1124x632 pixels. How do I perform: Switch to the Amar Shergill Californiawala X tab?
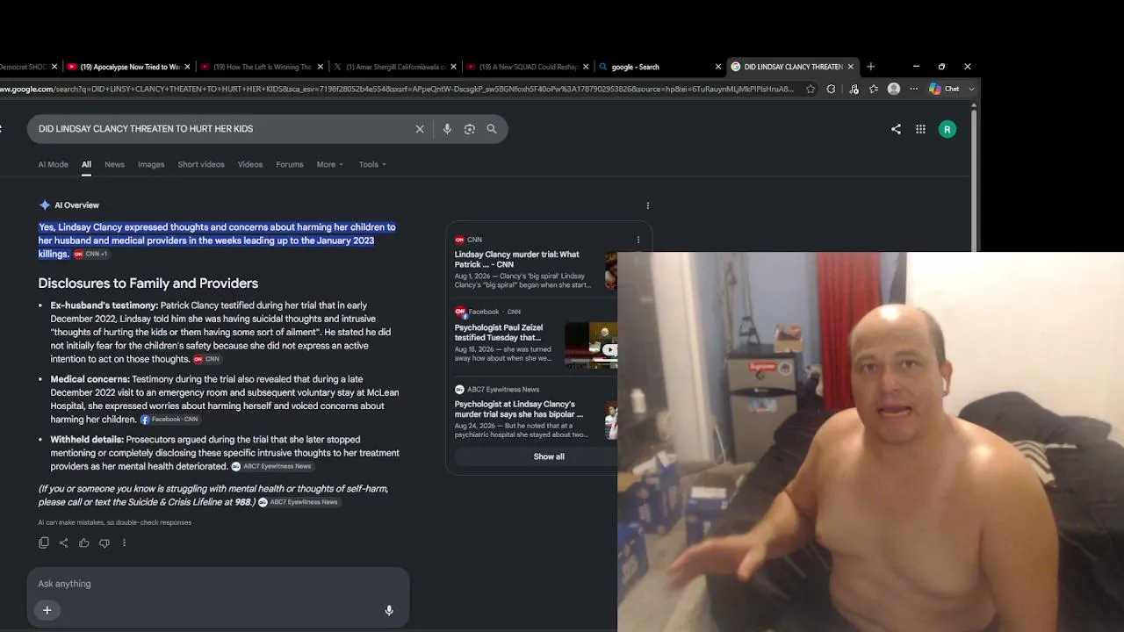click(393, 67)
